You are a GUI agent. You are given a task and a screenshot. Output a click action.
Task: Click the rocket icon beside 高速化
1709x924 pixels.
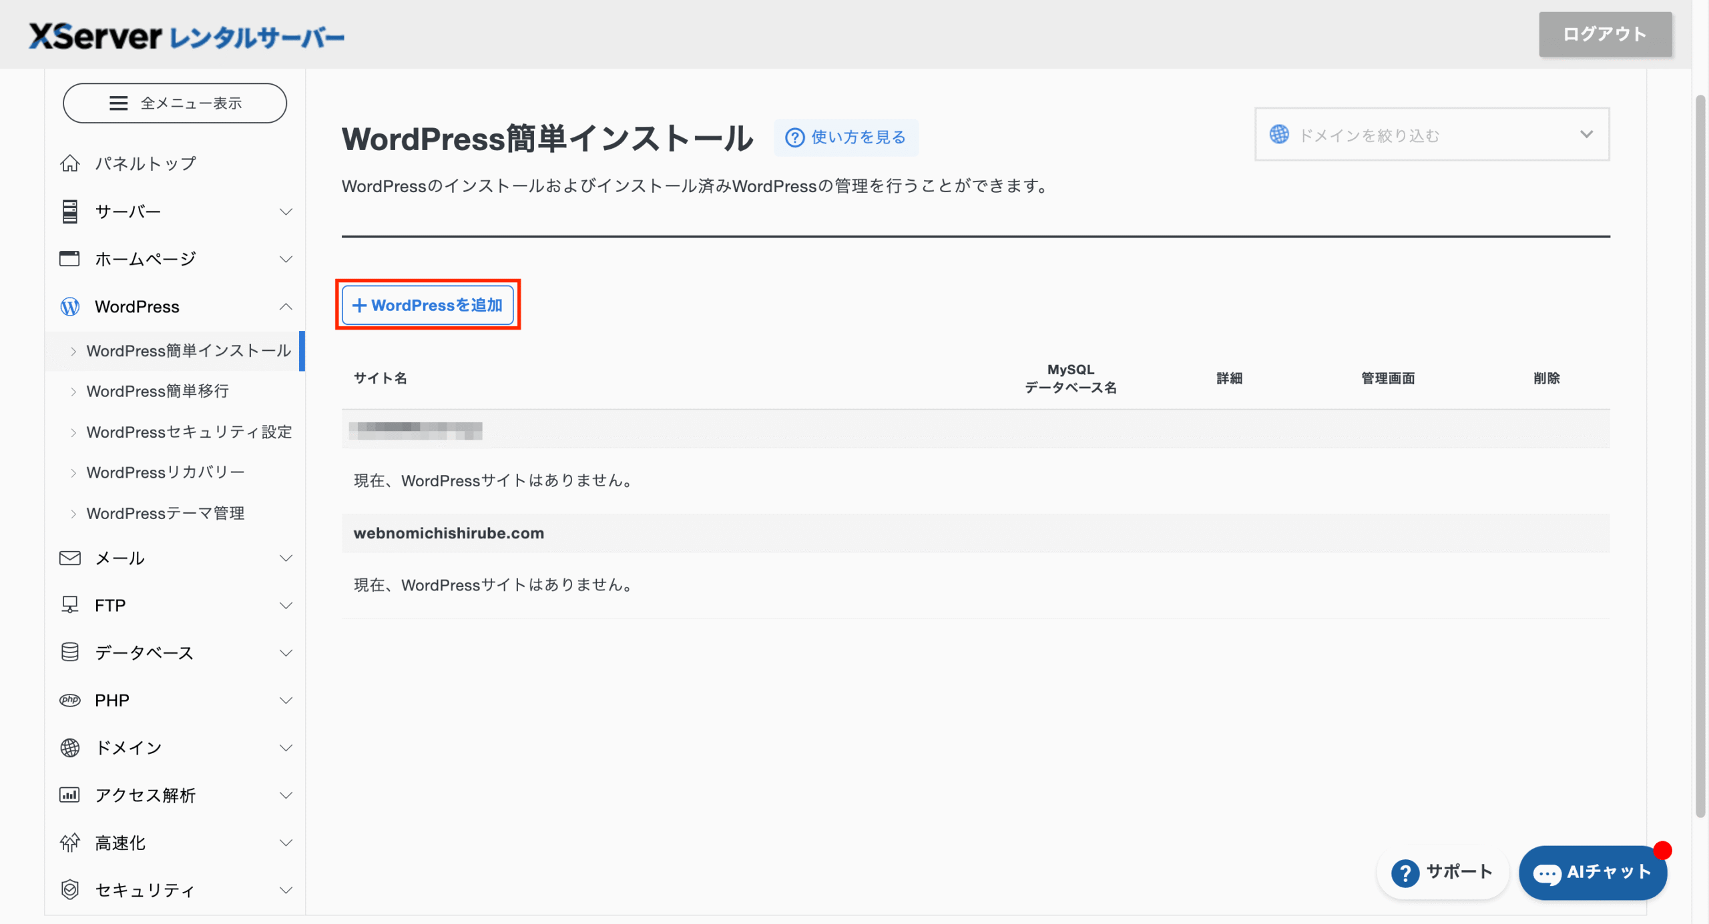click(x=70, y=843)
